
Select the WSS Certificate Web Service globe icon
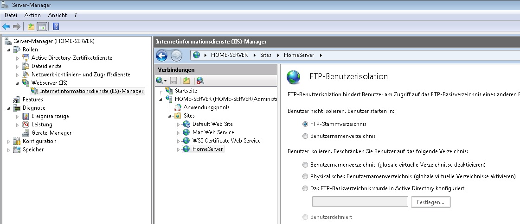pyautogui.click(x=186, y=141)
